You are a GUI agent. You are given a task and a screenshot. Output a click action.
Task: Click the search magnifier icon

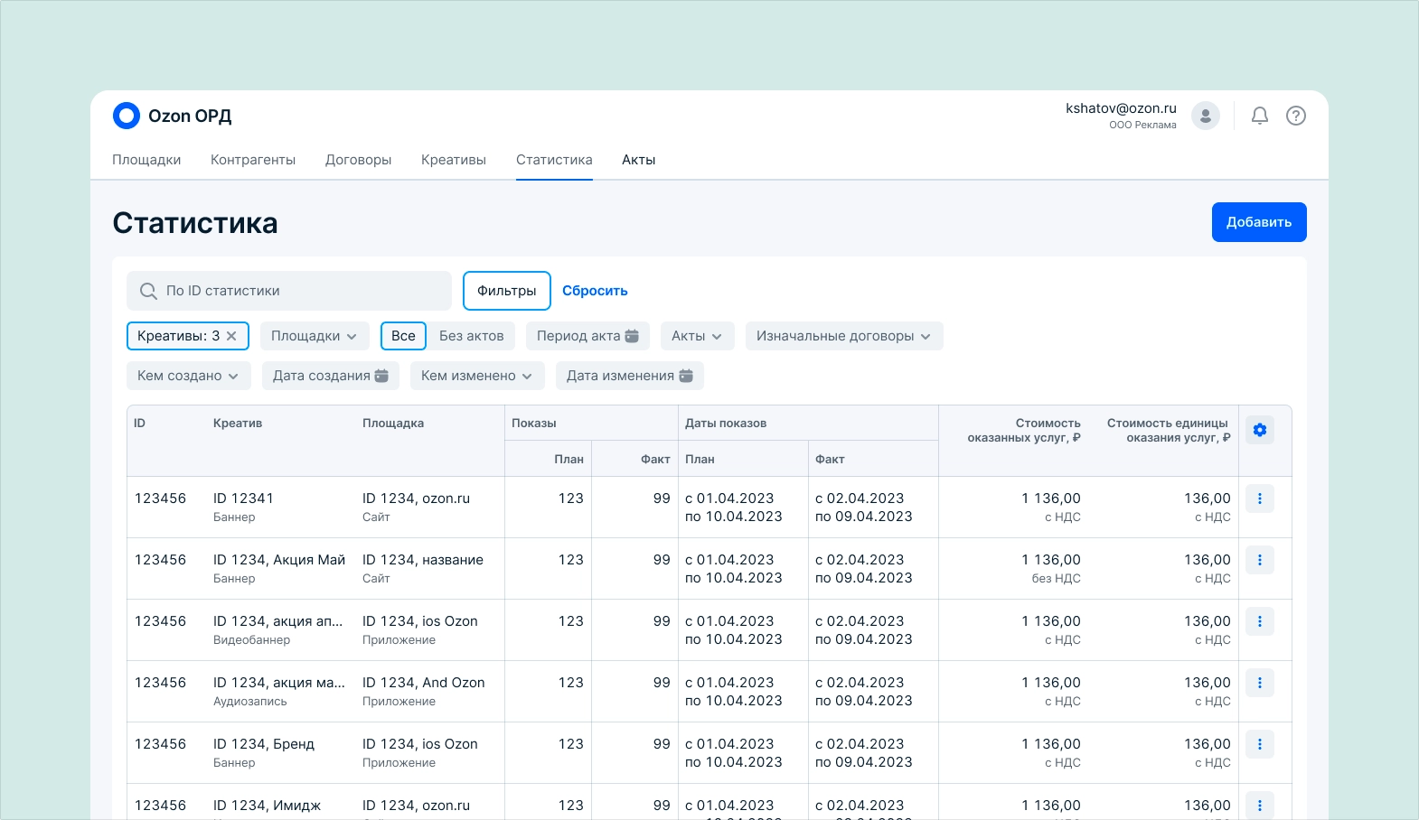(148, 291)
